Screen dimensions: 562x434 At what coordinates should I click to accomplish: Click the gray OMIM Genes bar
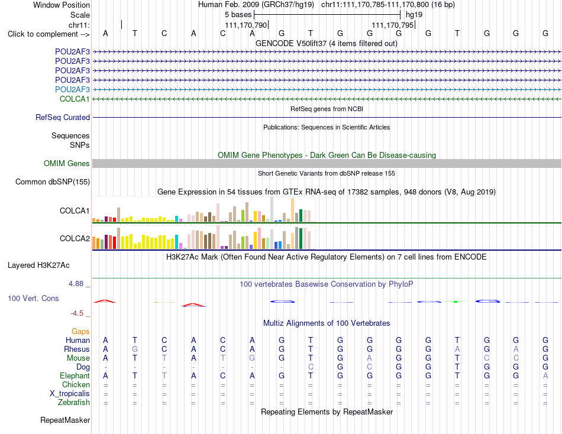[x=327, y=163]
